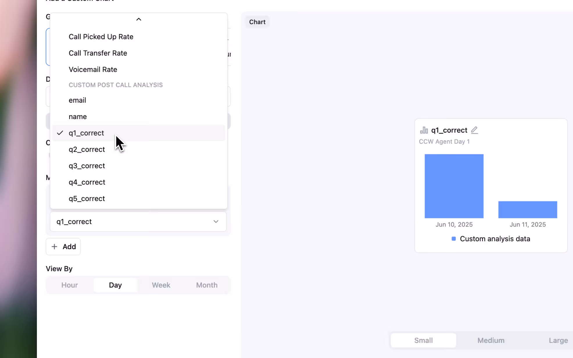Click the Jun 10, 2025 bar

[x=454, y=186]
